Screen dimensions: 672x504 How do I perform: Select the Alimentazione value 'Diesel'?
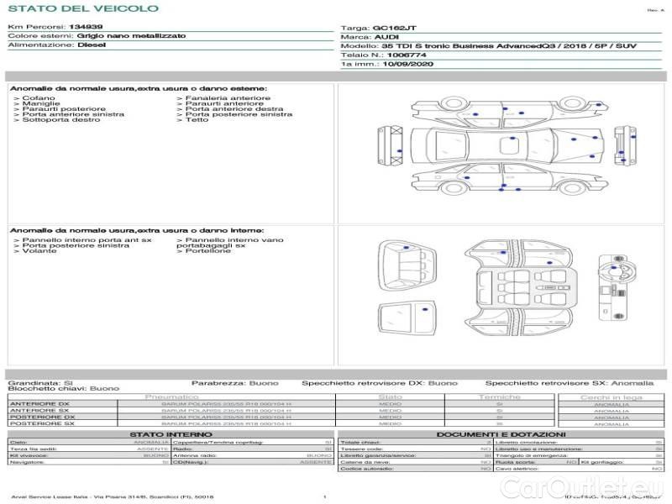click(x=92, y=45)
